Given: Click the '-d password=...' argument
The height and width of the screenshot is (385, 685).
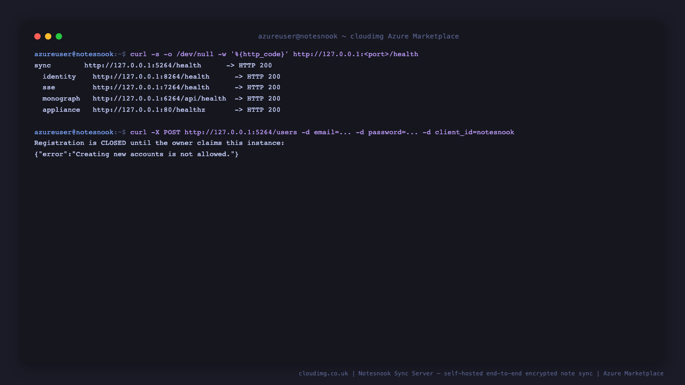Looking at the screenshot, I should [x=387, y=133].
